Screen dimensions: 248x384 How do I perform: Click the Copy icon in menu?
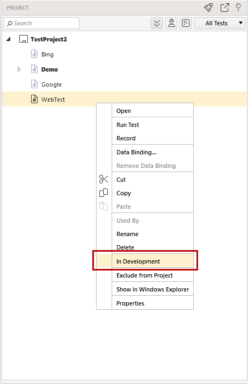pos(104,193)
